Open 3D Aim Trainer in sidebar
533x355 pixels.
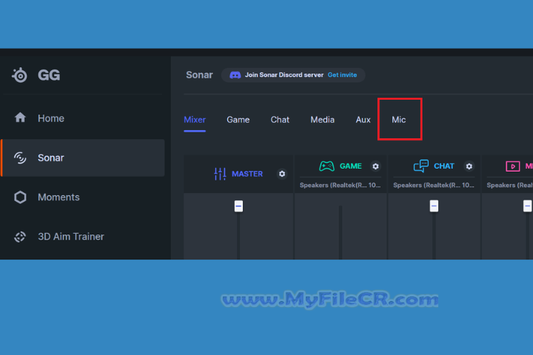click(x=83, y=237)
